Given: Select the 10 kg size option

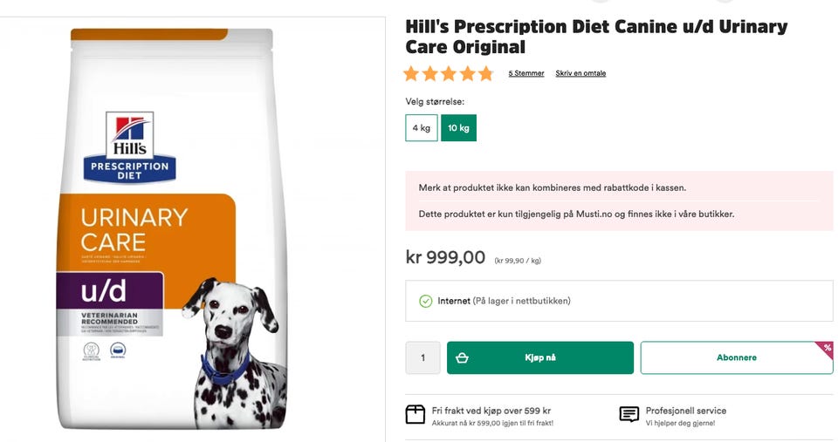Looking at the screenshot, I should [458, 128].
